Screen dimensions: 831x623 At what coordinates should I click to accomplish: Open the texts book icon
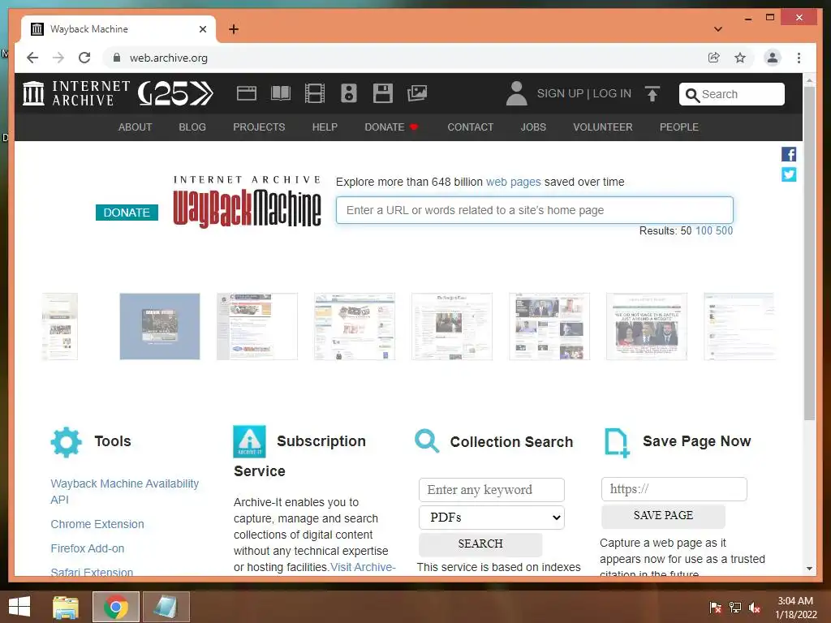point(280,93)
